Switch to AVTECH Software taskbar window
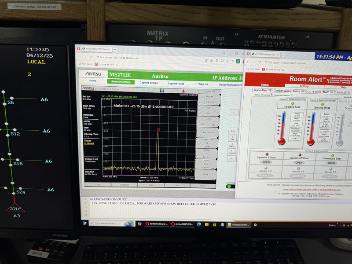This screenshot has width=352, height=264. point(157,224)
